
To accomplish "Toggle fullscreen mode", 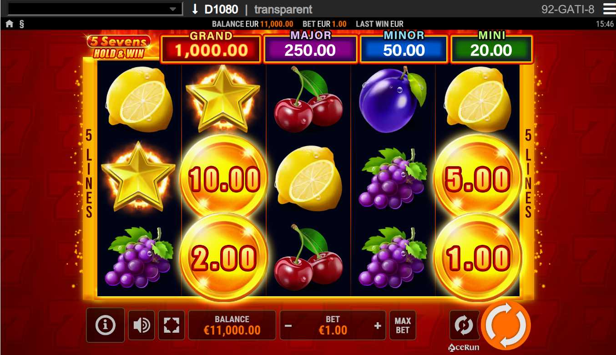I will coord(172,325).
